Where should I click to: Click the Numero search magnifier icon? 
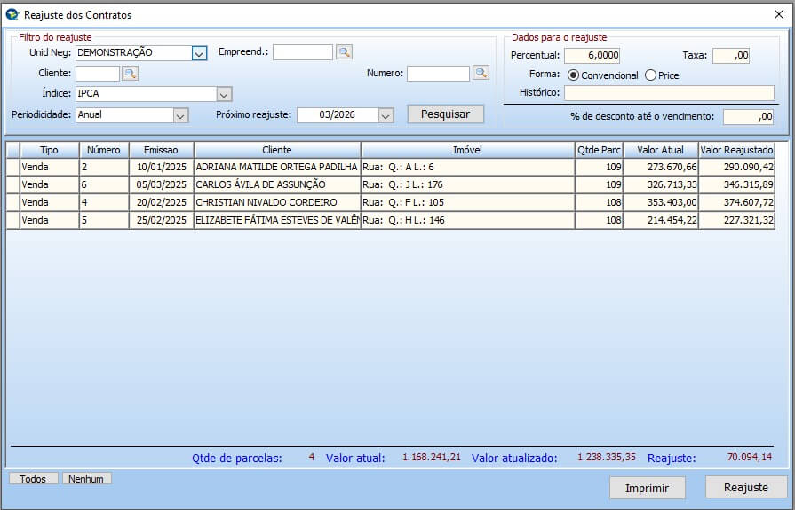coord(481,73)
